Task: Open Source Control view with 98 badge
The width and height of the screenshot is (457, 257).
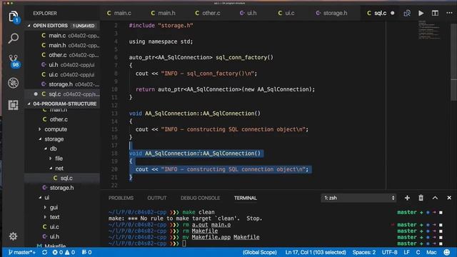Action: click(x=14, y=61)
